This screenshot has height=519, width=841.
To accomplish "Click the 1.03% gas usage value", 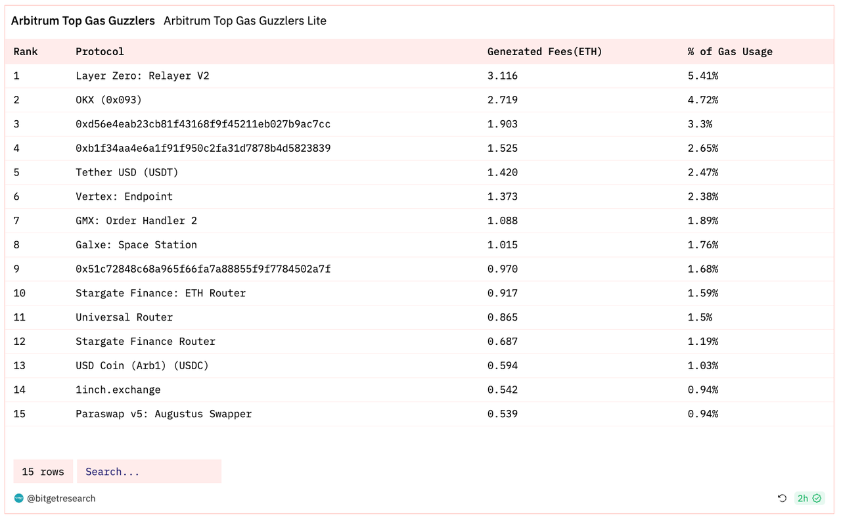I will tap(703, 365).
